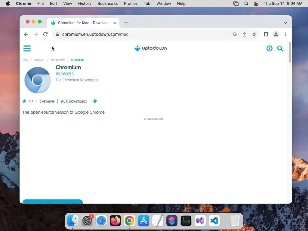Click the Uptodown logo in the page header
The image size is (308, 231).
pyautogui.click(x=150, y=48)
